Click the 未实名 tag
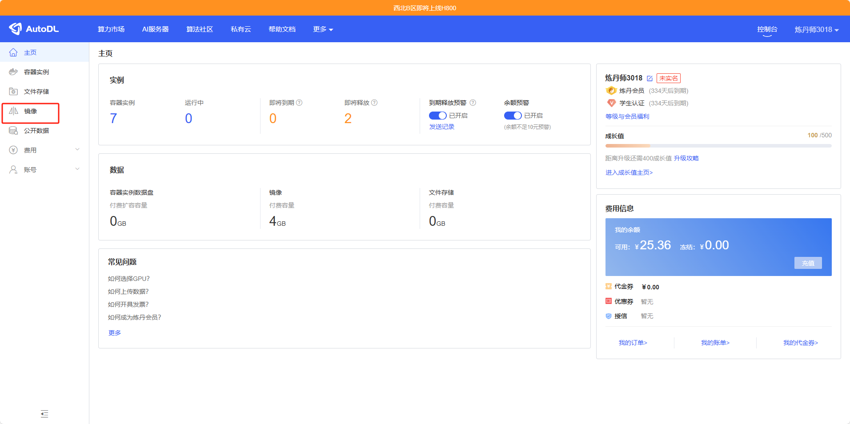 tap(669, 78)
